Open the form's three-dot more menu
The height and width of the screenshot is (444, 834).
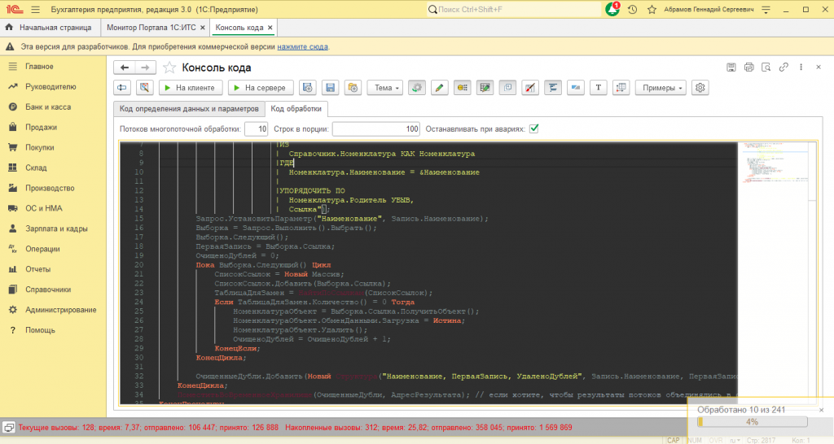tap(801, 67)
